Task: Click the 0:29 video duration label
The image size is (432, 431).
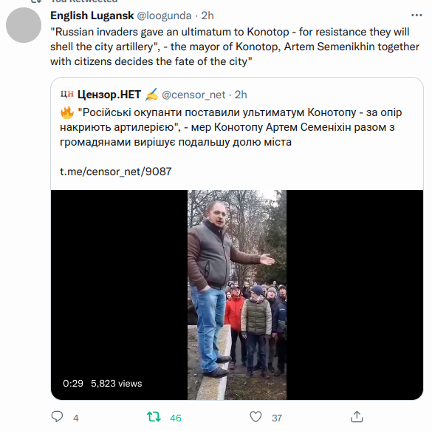Action: 73,383
